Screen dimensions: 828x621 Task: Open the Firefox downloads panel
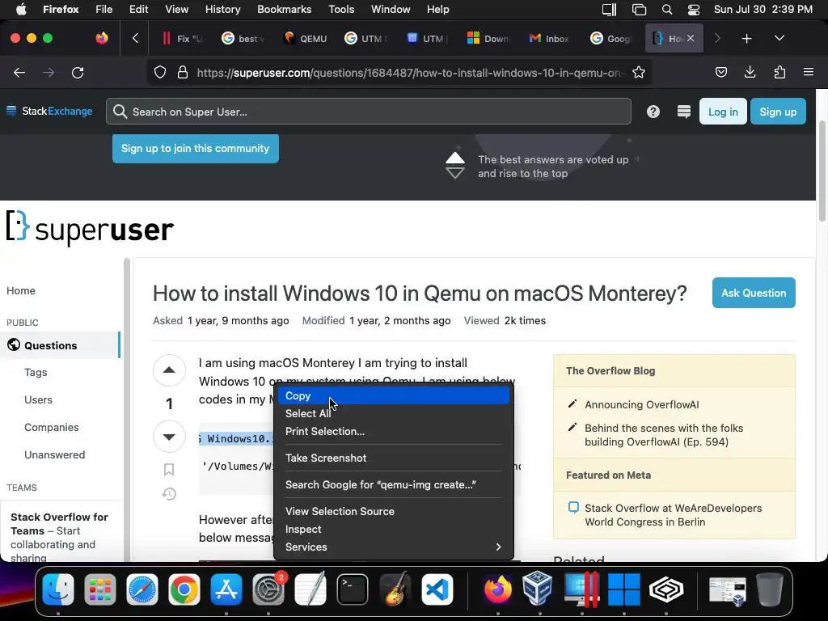[750, 72]
